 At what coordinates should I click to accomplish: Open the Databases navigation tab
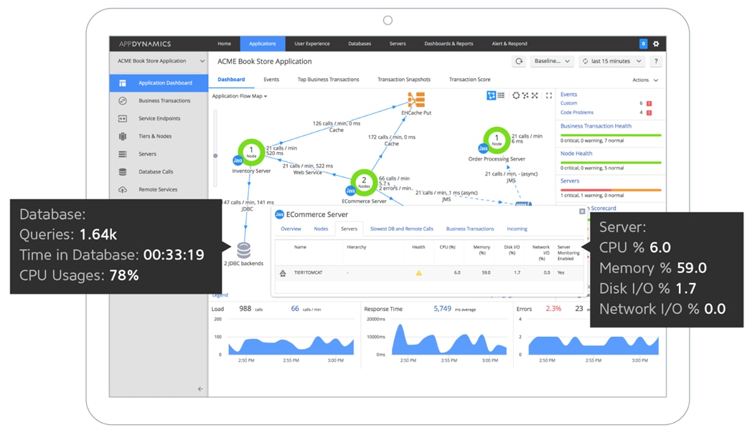click(x=360, y=44)
